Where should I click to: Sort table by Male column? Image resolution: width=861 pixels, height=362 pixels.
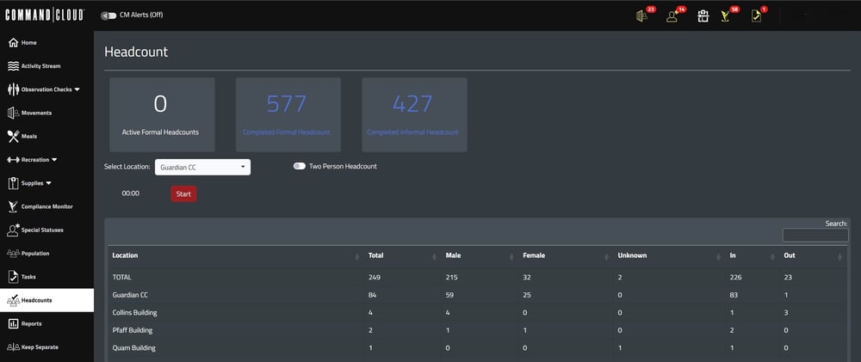click(x=480, y=255)
